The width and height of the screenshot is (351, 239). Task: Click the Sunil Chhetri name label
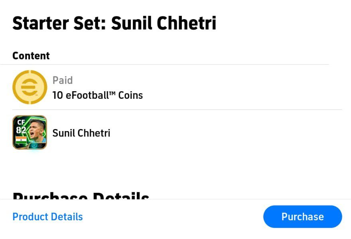click(81, 133)
